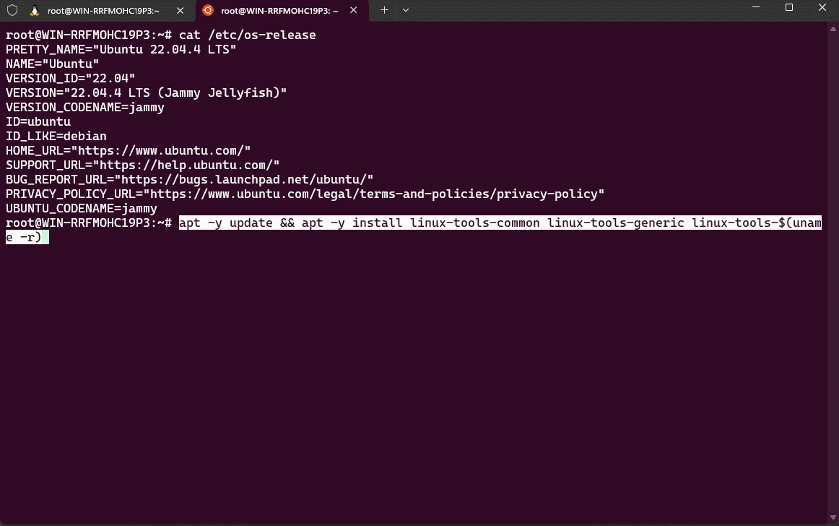Click the Tux penguin icon on the first tab
Image resolution: width=839 pixels, height=526 pixels.
[x=34, y=11]
